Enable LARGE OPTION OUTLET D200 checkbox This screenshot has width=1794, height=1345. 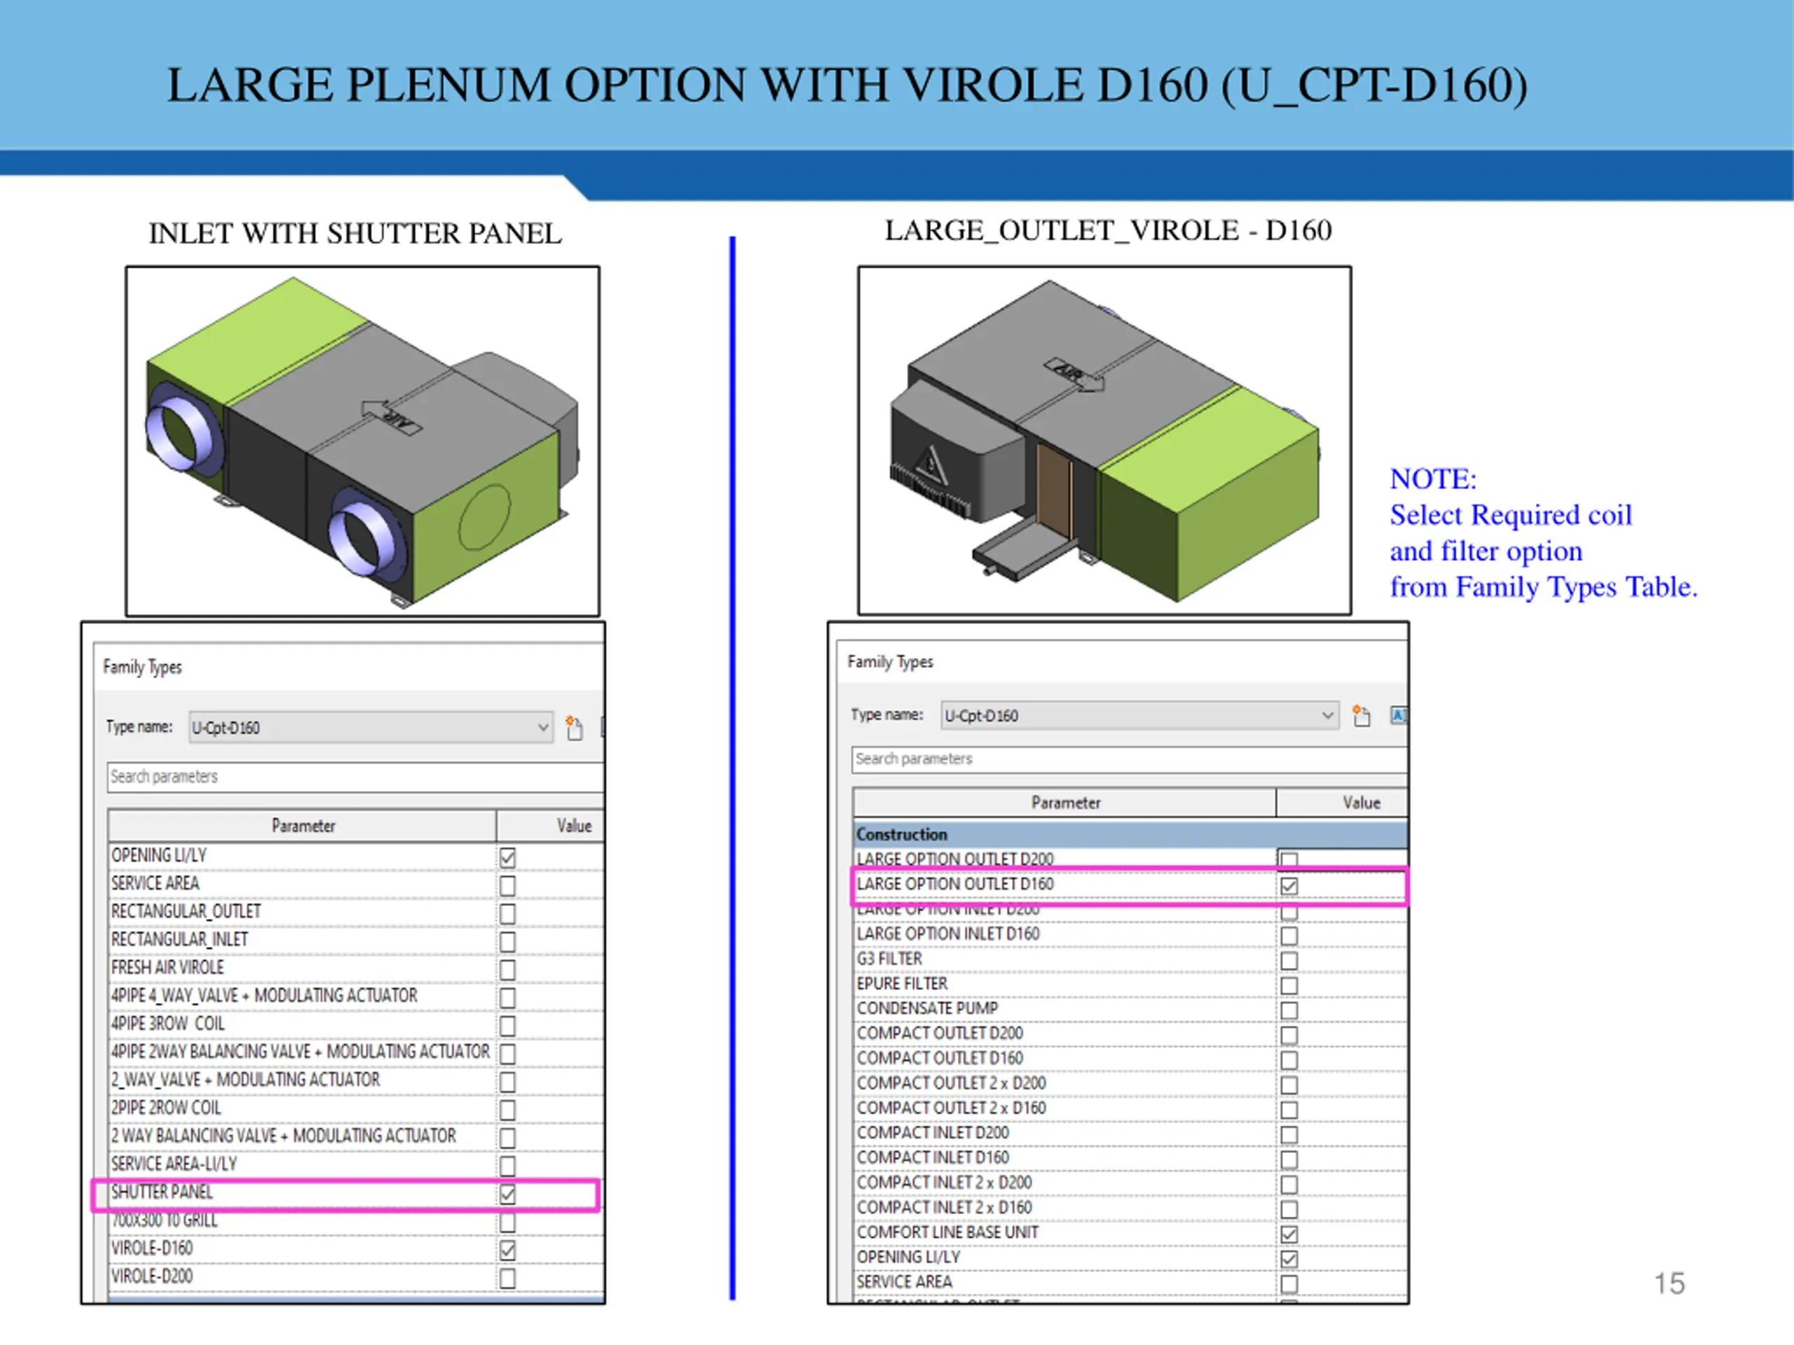[x=1289, y=860]
